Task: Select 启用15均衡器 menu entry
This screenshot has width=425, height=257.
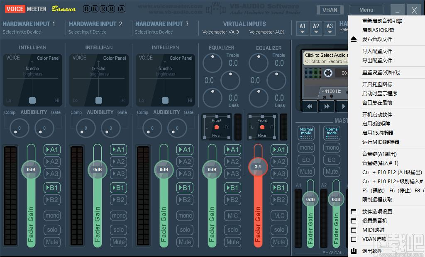Action: coord(378,133)
